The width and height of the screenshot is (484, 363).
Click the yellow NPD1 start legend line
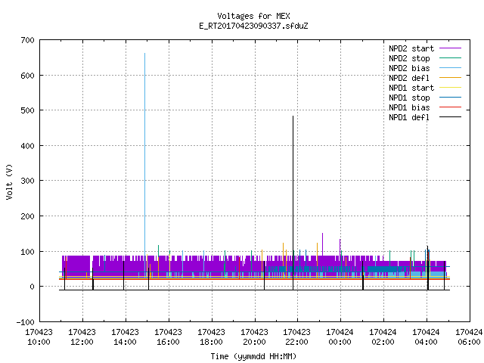(451, 88)
